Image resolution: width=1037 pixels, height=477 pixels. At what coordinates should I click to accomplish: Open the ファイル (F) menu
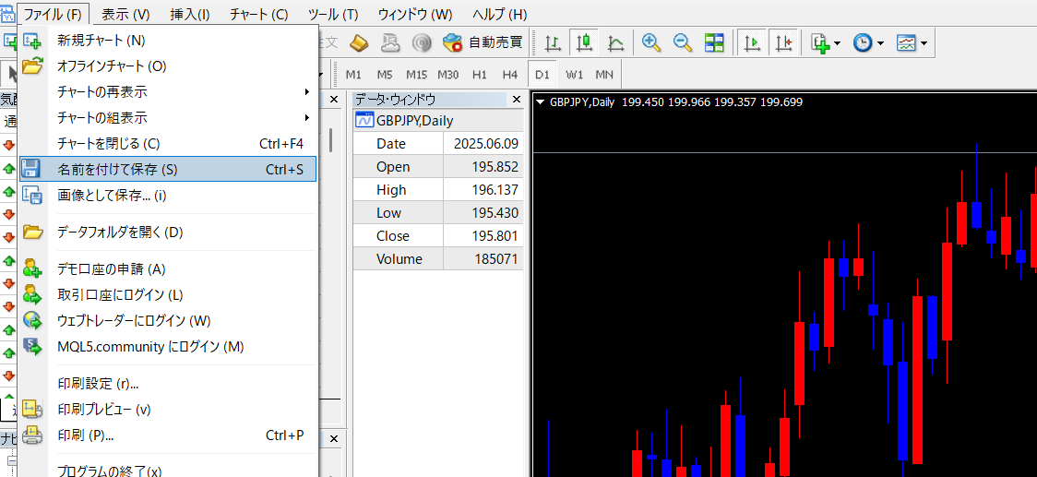[53, 13]
